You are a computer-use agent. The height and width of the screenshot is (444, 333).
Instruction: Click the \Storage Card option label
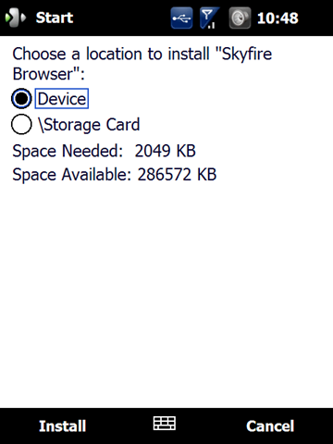point(89,125)
